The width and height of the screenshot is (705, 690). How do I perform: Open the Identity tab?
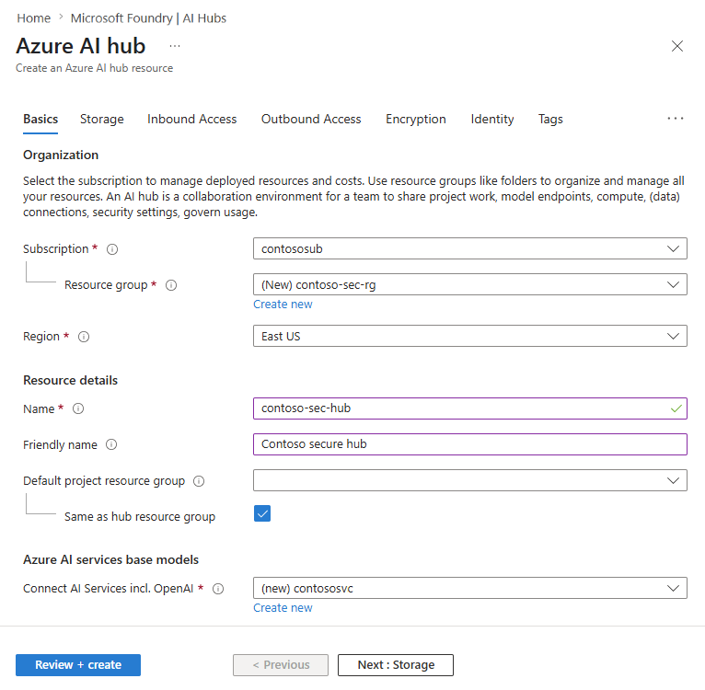[x=492, y=119]
